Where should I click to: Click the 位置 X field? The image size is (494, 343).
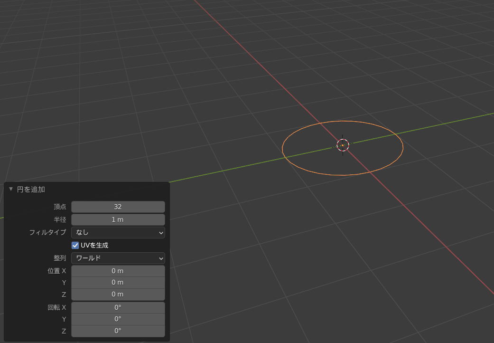pos(118,271)
